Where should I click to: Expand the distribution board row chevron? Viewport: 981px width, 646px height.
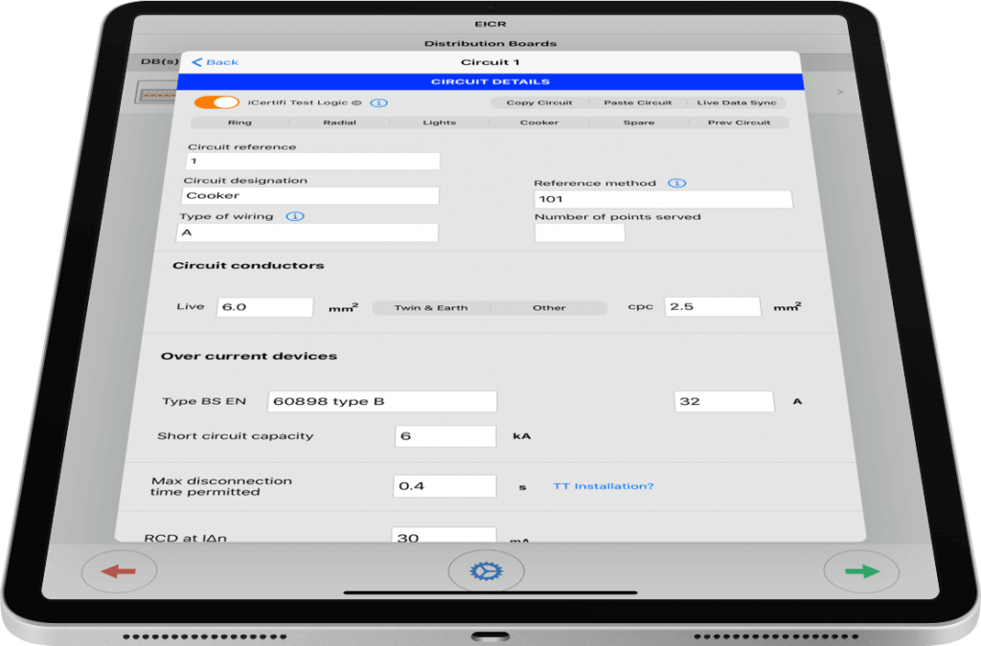coord(840,92)
